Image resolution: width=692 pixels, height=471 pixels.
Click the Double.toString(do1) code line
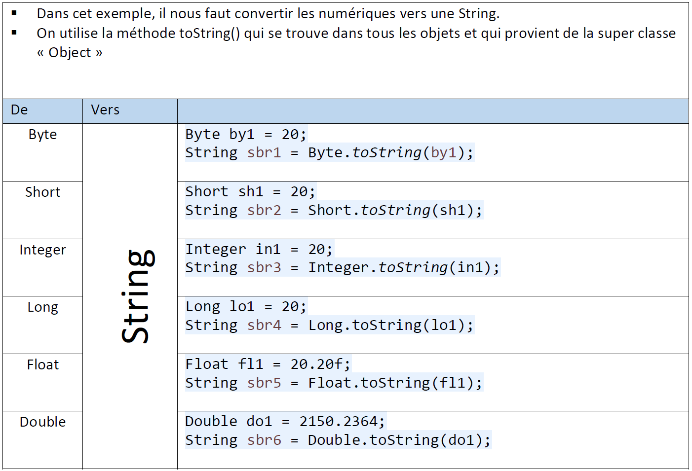(338, 440)
